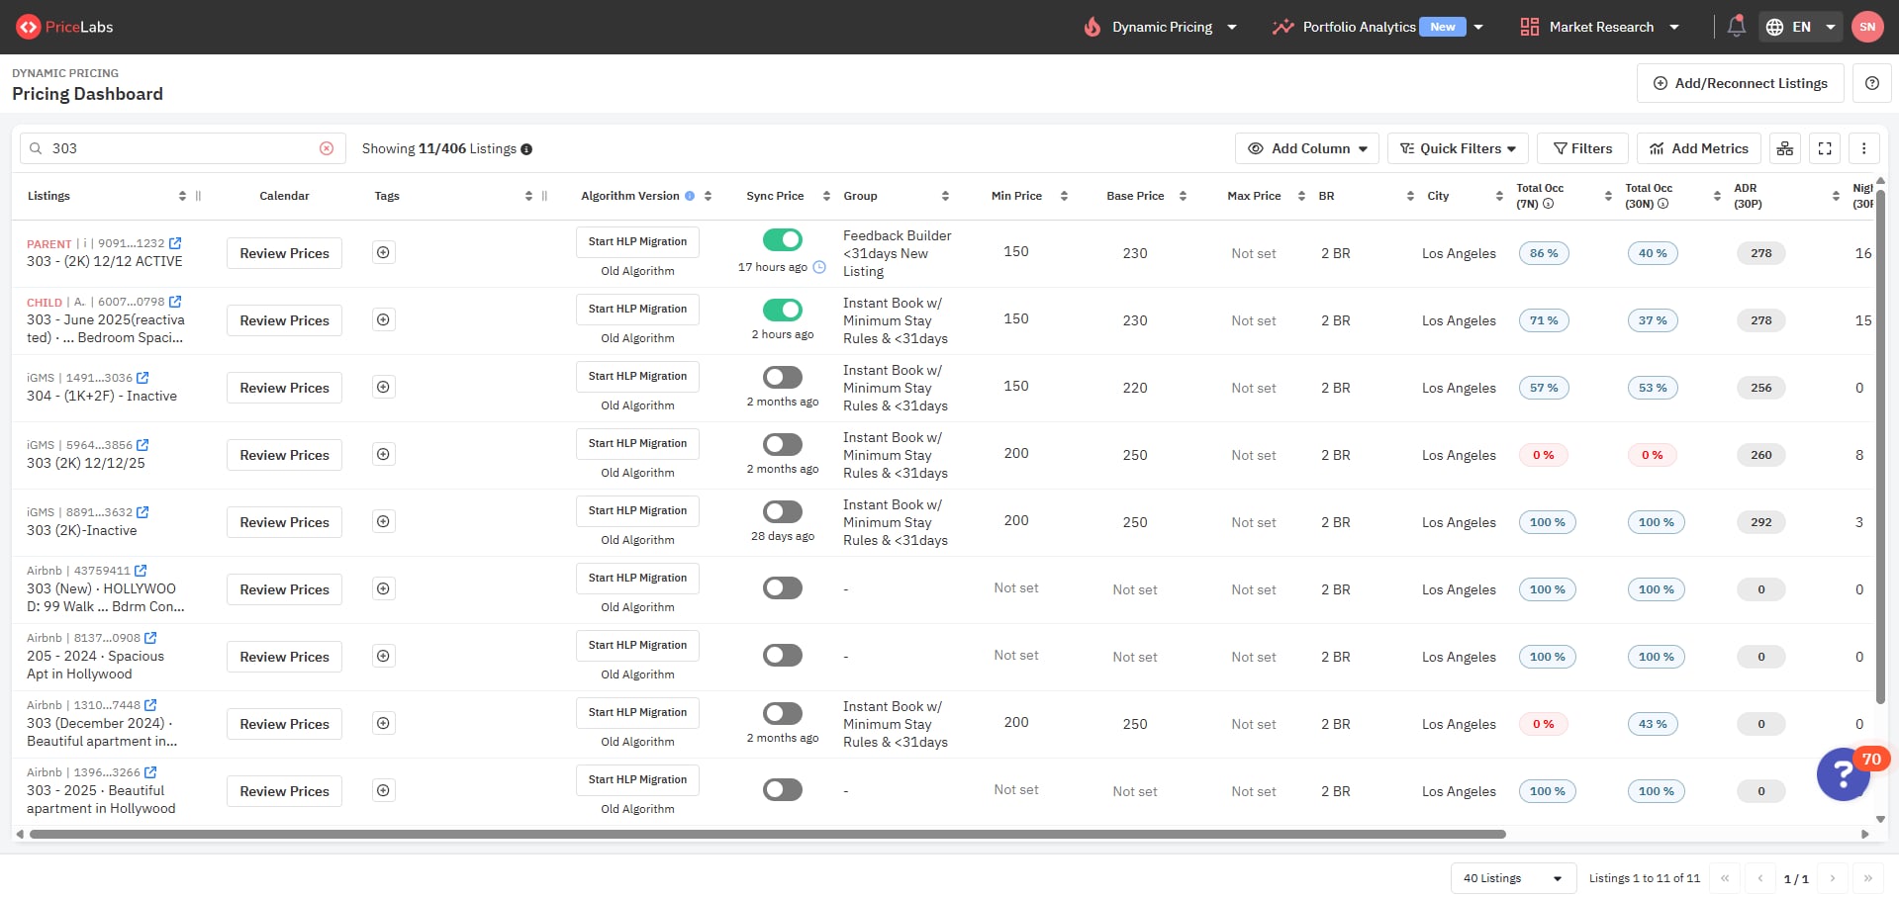Click the Add/Reconnect Listings button

(1740, 83)
